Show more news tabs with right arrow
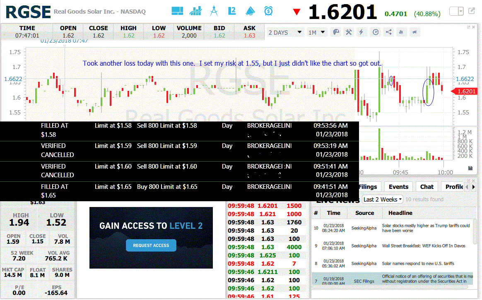The image size is (482, 300). (474, 187)
